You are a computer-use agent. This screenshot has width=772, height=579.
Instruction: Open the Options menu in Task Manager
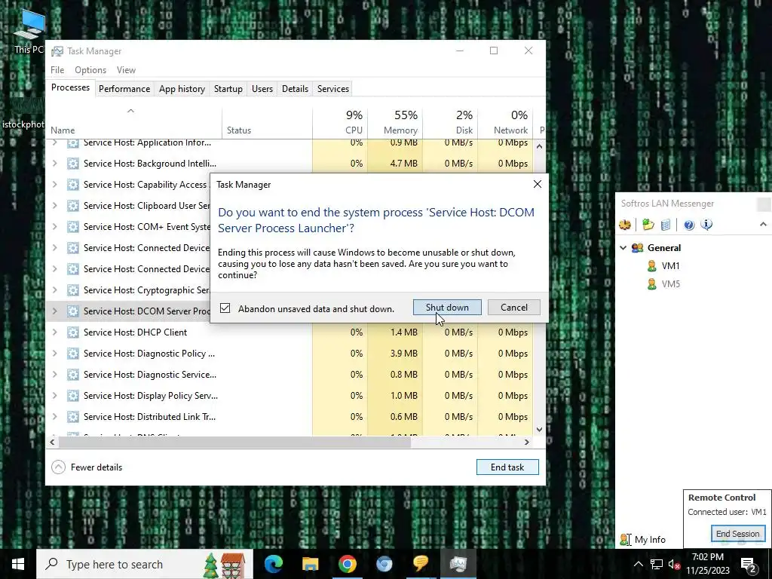[90, 70]
